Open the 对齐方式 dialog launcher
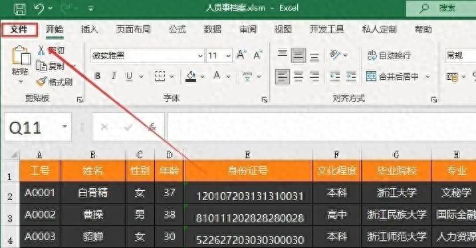Screen dimensions: 476x248 (434, 100)
